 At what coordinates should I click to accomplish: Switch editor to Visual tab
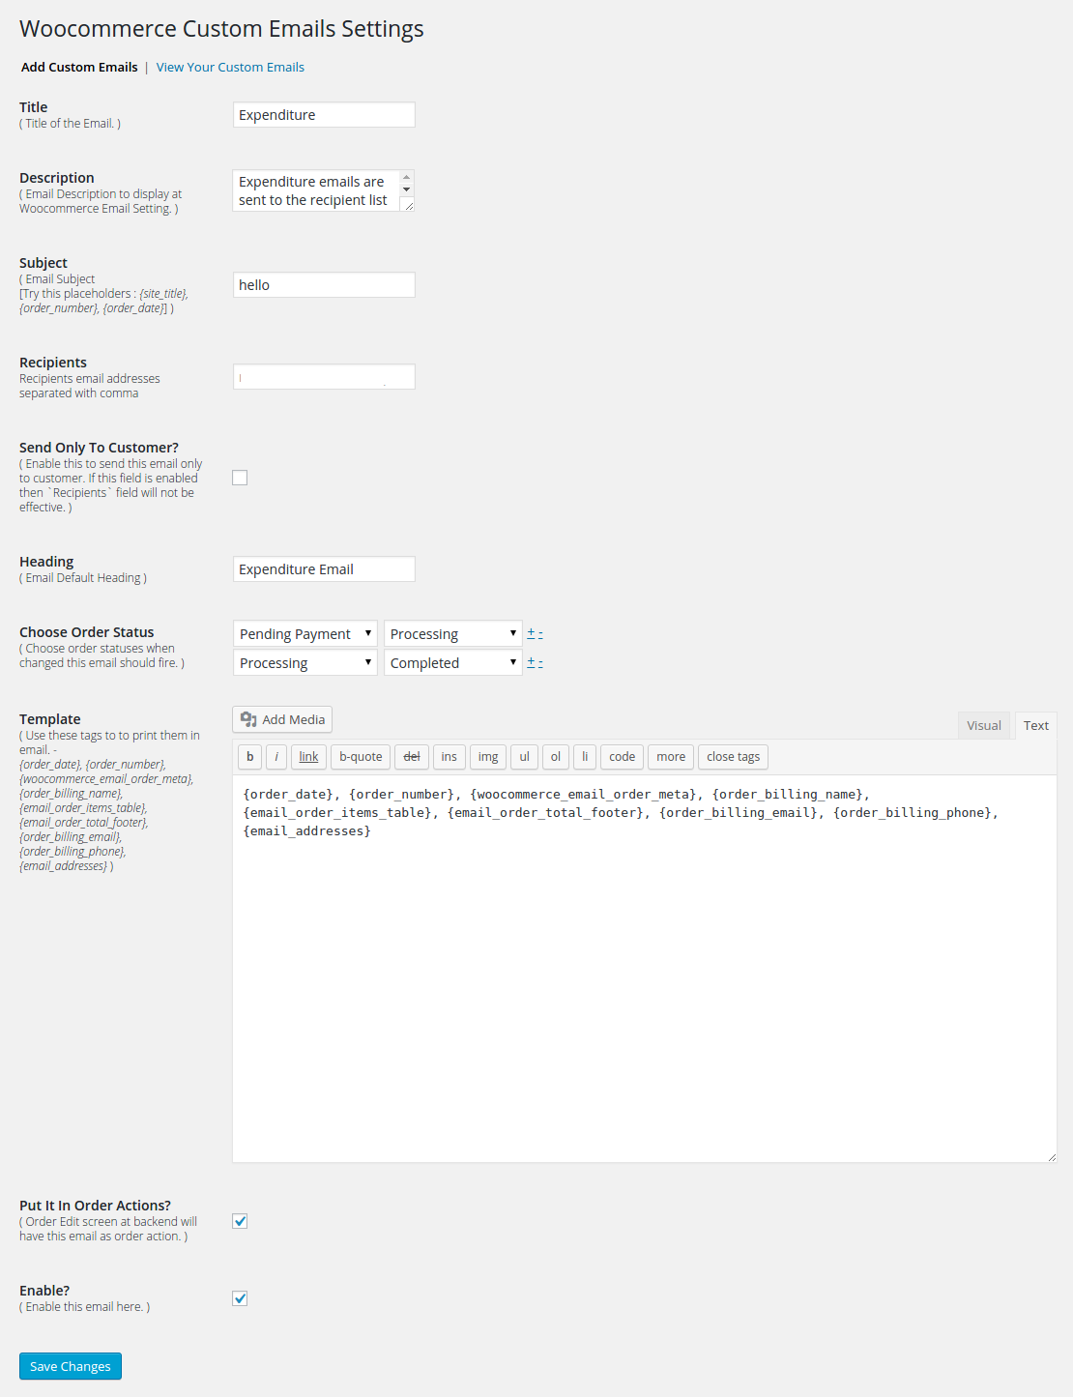(984, 726)
